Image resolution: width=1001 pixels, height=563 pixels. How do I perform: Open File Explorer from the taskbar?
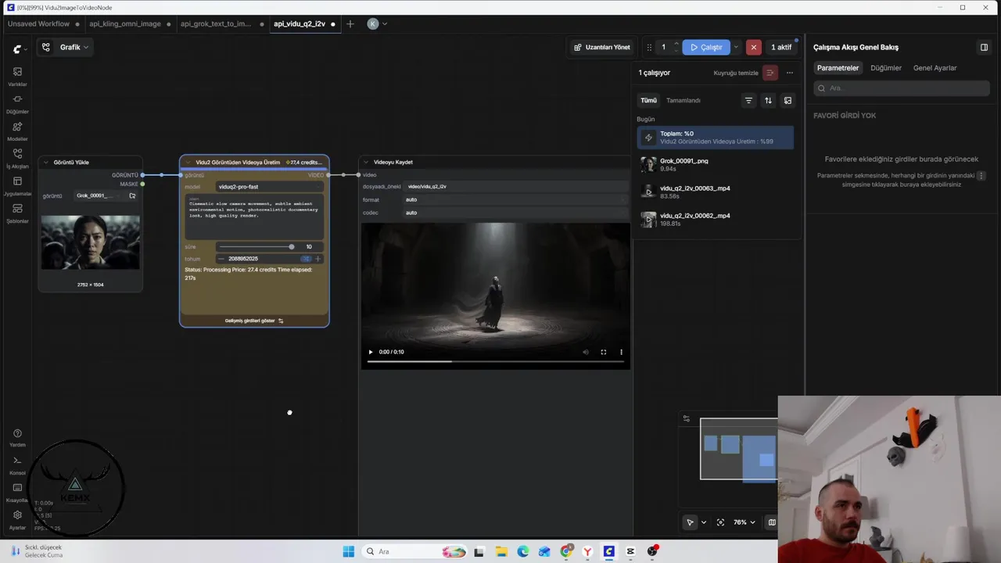501,551
